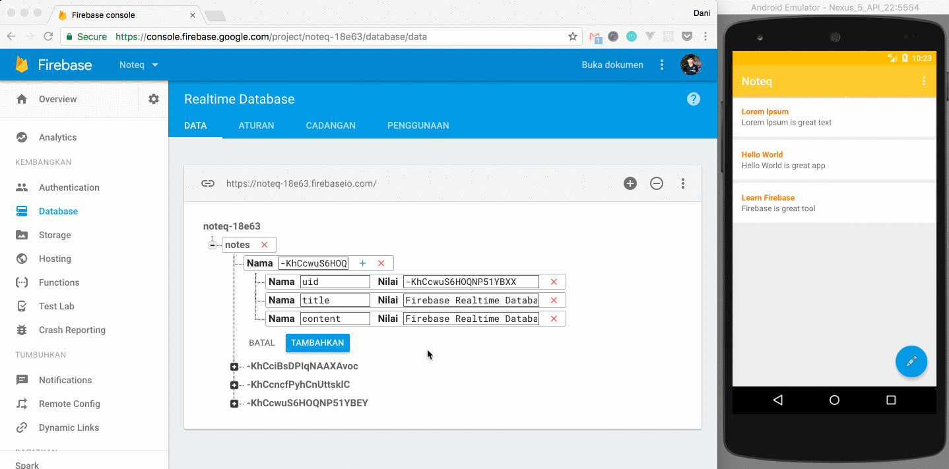Open Functions in the sidebar
This screenshot has width=949, height=469.
tap(59, 282)
